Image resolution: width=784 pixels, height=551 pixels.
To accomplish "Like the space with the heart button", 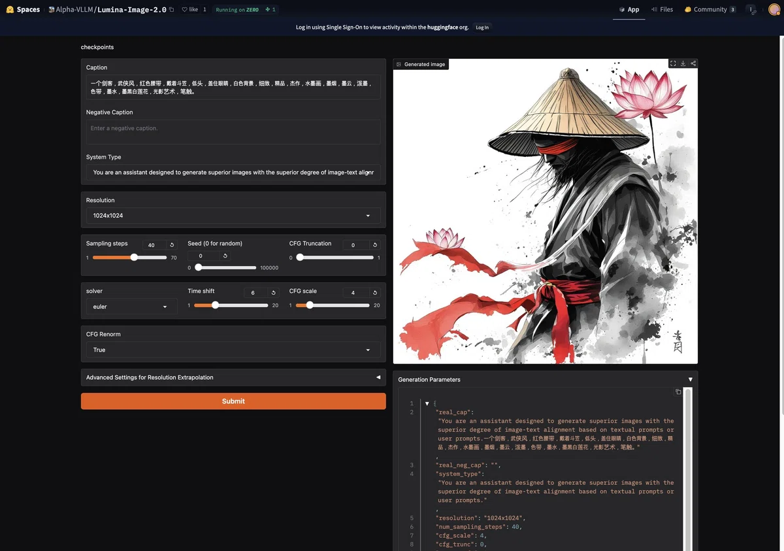I will pos(189,10).
